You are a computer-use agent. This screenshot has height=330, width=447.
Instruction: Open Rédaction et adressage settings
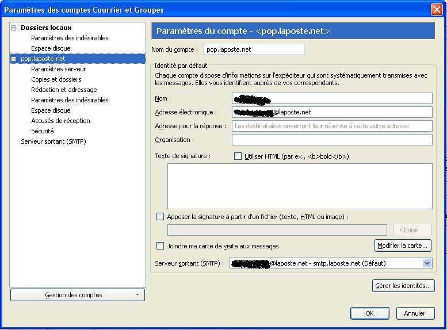click(64, 90)
